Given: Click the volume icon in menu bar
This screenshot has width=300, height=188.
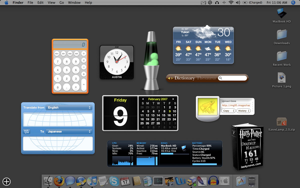Looking at the screenshot, I should (238, 3).
